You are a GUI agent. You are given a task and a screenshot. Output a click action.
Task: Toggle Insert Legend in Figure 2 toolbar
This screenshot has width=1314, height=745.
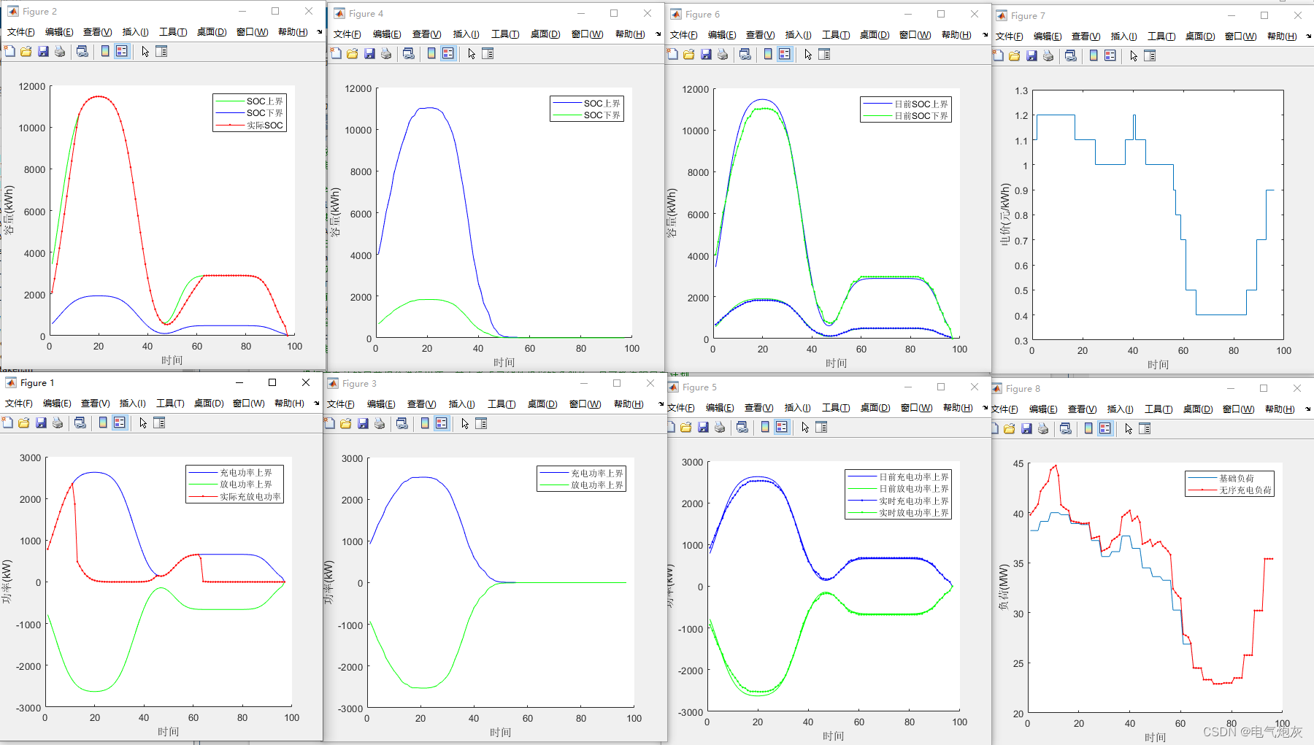[122, 51]
